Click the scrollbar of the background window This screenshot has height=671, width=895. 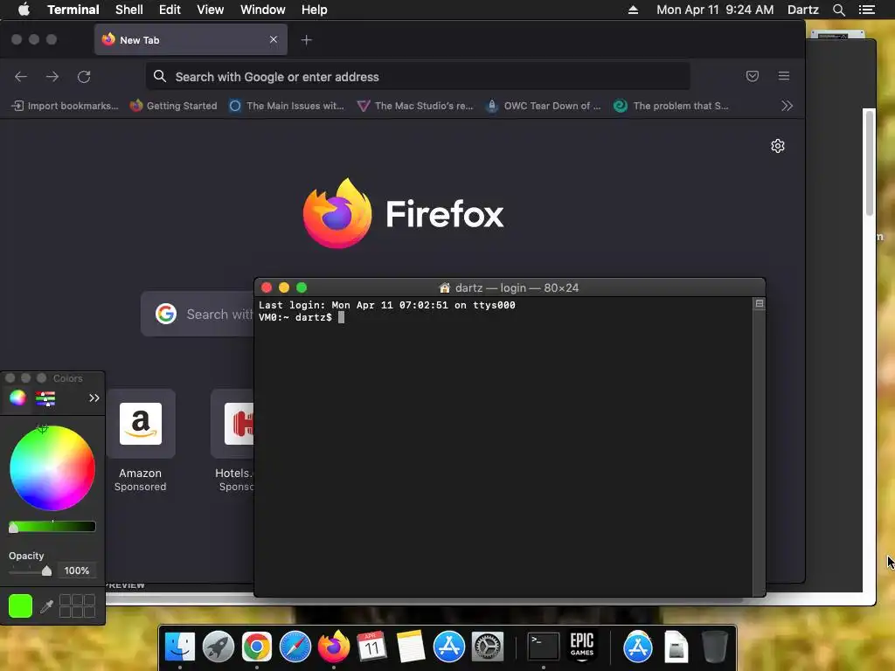tap(870, 163)
